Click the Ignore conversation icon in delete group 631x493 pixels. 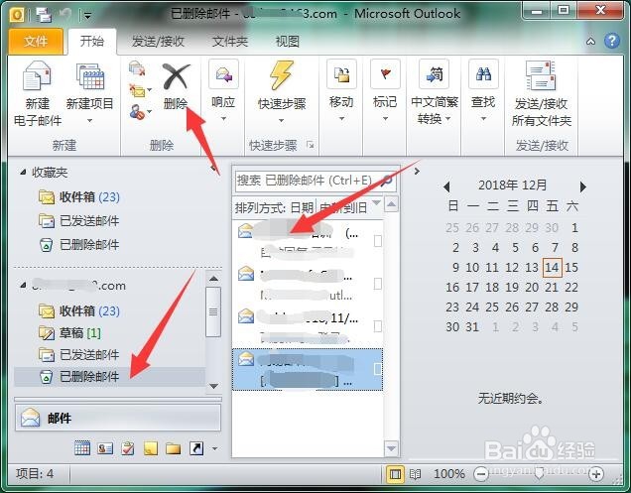click(x=137, y=68)
